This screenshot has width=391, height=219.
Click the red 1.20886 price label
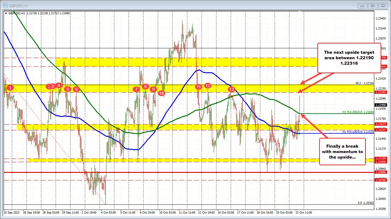click(x=381, y=172)
